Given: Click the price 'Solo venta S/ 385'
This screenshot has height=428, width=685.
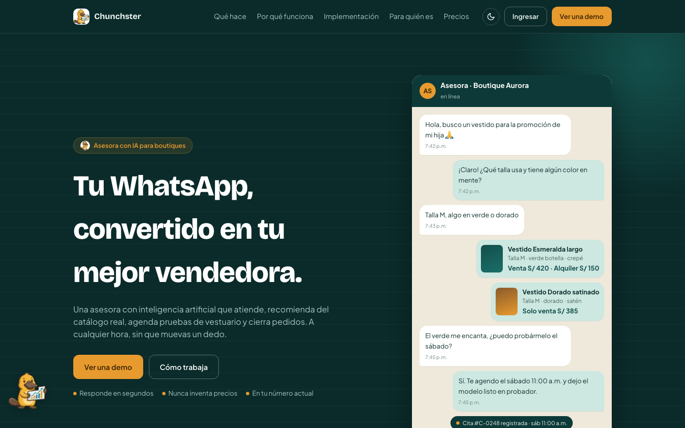Looking at the screenshot, I should tap(550, 311).
